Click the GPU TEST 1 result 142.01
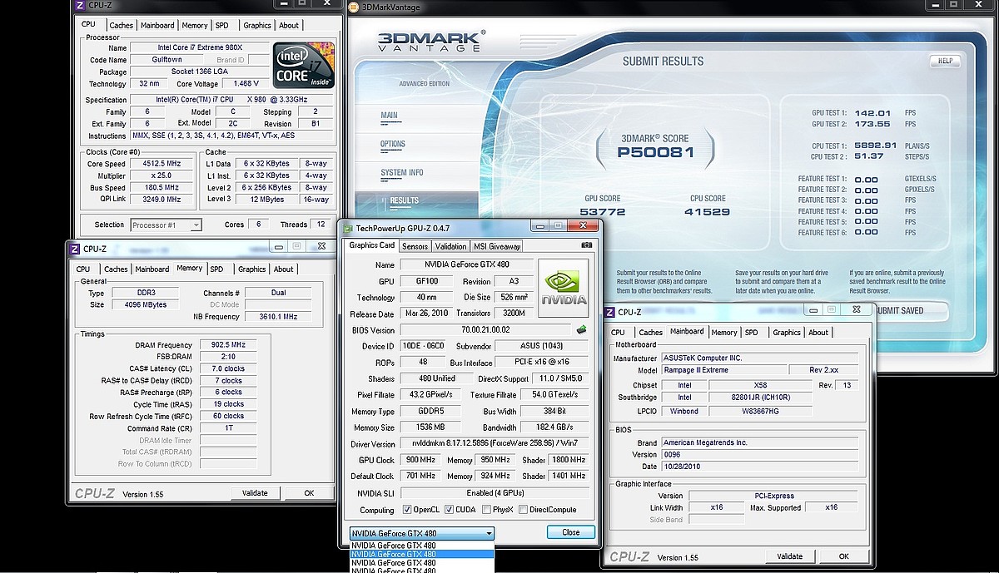Viewport: 999px width, 573px height. click(x=872, y=113)
